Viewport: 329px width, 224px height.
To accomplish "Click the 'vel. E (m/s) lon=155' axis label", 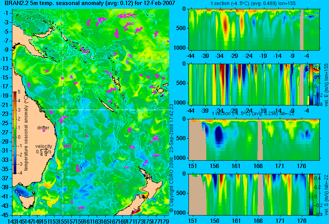I will coord(326,85).
